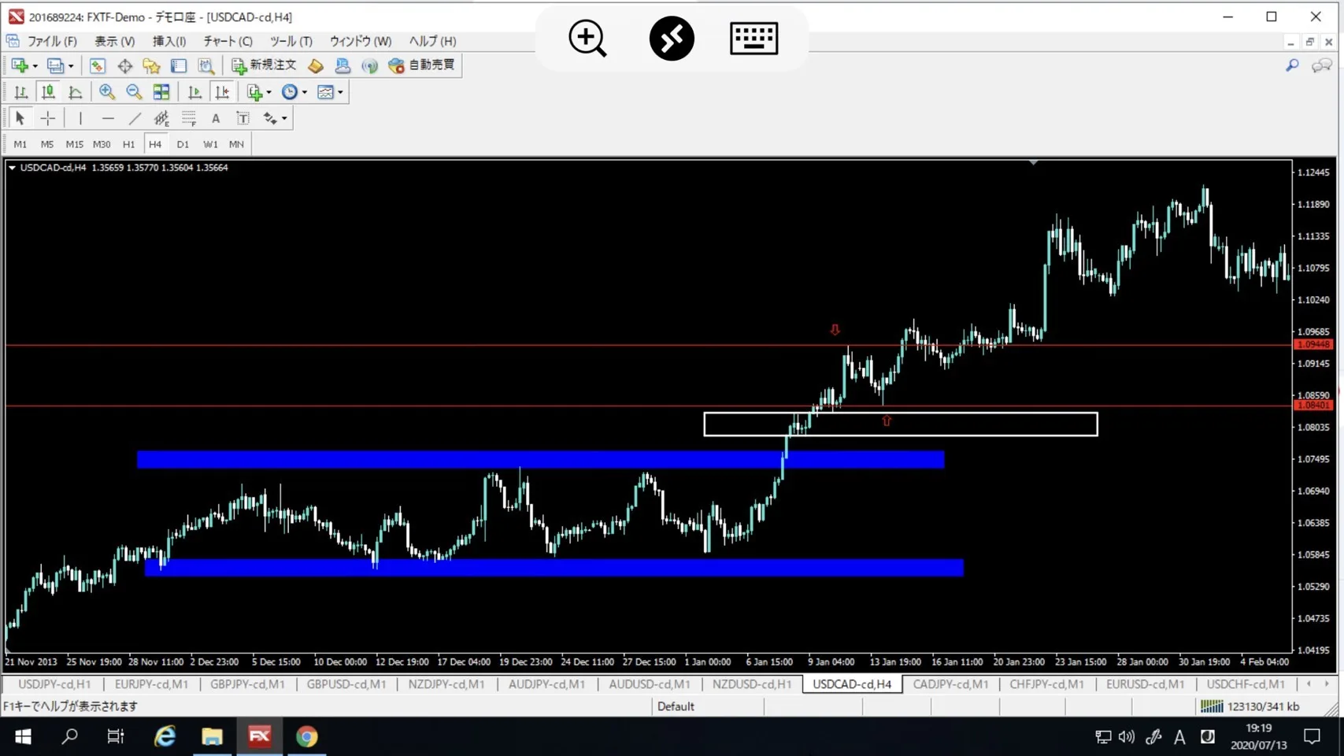Draw a trendline with the trendline tool
This screenshot has width=1344, height=756.
pos(135,118)
